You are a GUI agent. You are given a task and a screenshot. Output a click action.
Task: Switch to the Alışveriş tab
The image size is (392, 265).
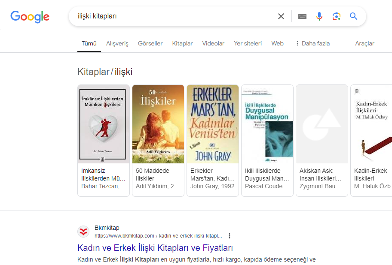coord(117,43)
